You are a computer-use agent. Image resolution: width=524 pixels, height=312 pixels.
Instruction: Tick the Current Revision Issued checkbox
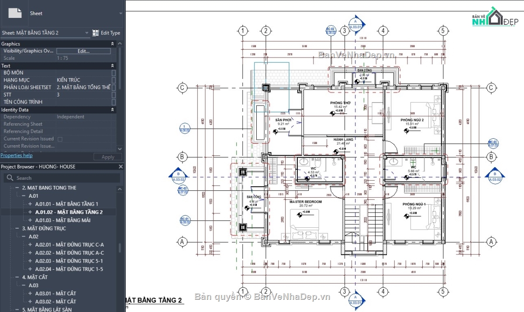point(60,139)
